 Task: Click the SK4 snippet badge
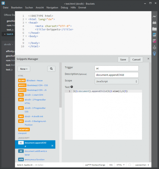point(21,116)
